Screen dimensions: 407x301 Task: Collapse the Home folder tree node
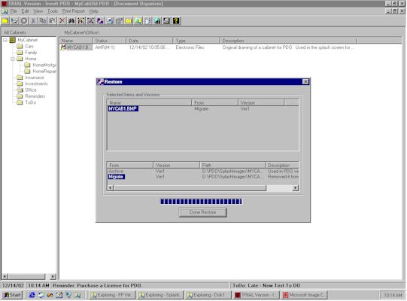click(13, 59)
